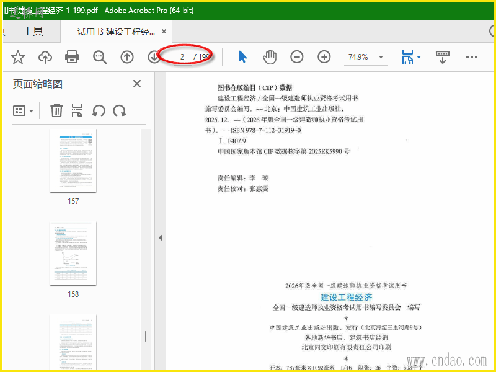Click the thumbnail panel scrollbar handle

[146, 337]
